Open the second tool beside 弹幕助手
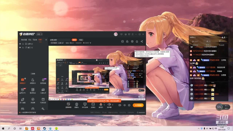The width and height of the screenshot is (233, 131). (x=33, y=81)
